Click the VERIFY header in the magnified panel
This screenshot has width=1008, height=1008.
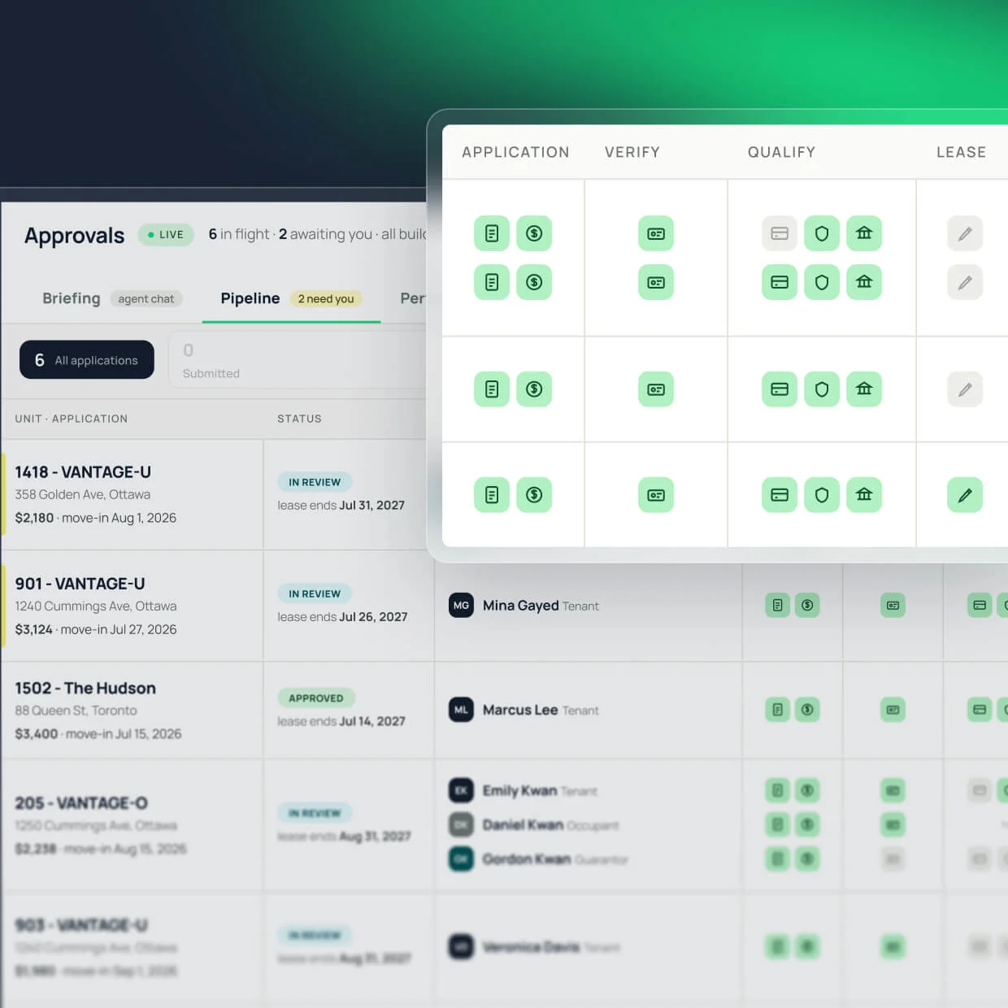[x=632, y=152]
